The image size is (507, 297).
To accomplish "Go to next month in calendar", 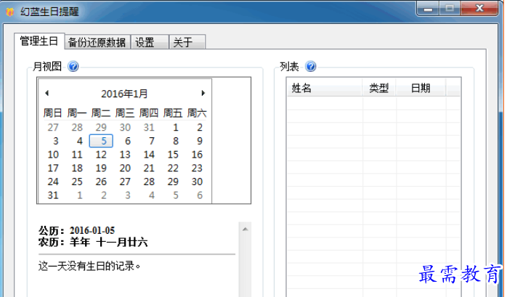I will pos(203,93).
